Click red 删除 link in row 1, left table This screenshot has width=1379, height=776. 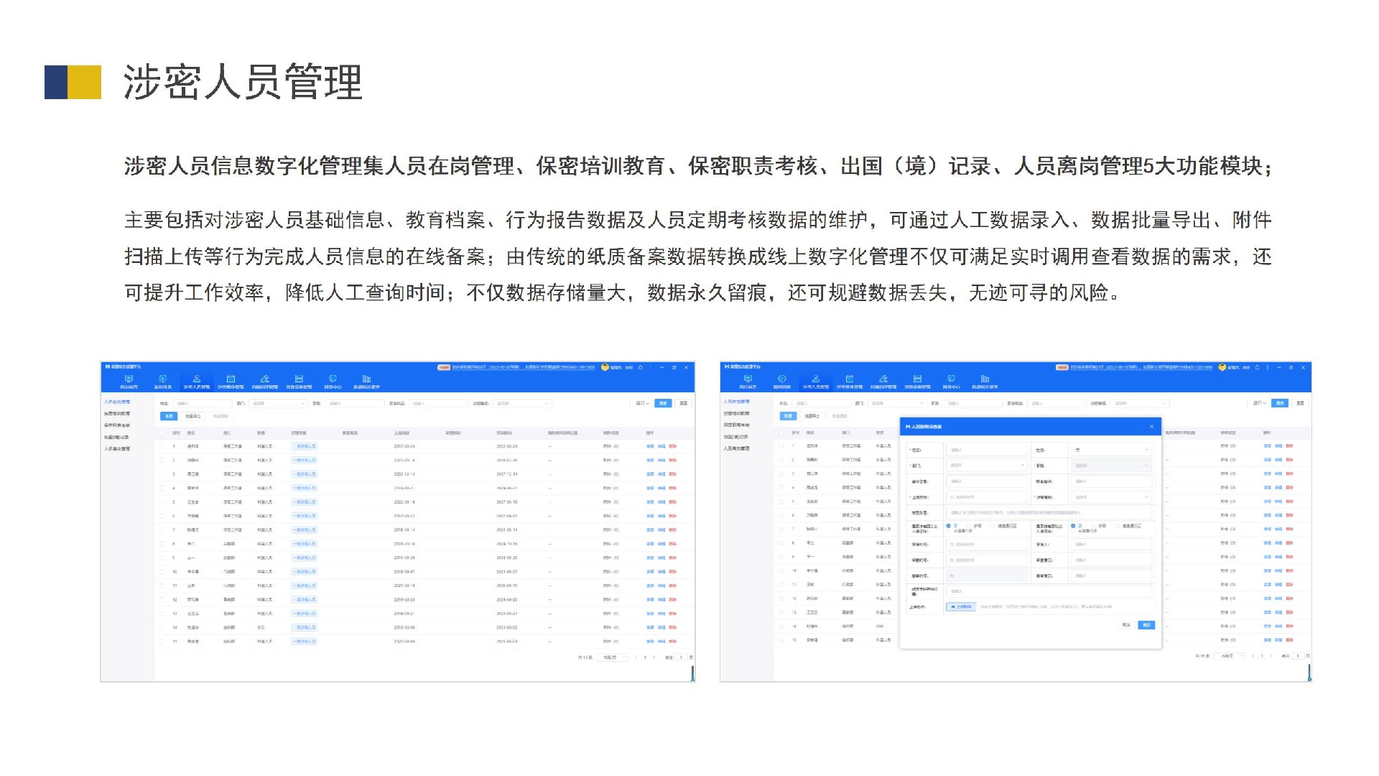pyautogui.click(x=672, y=446)
